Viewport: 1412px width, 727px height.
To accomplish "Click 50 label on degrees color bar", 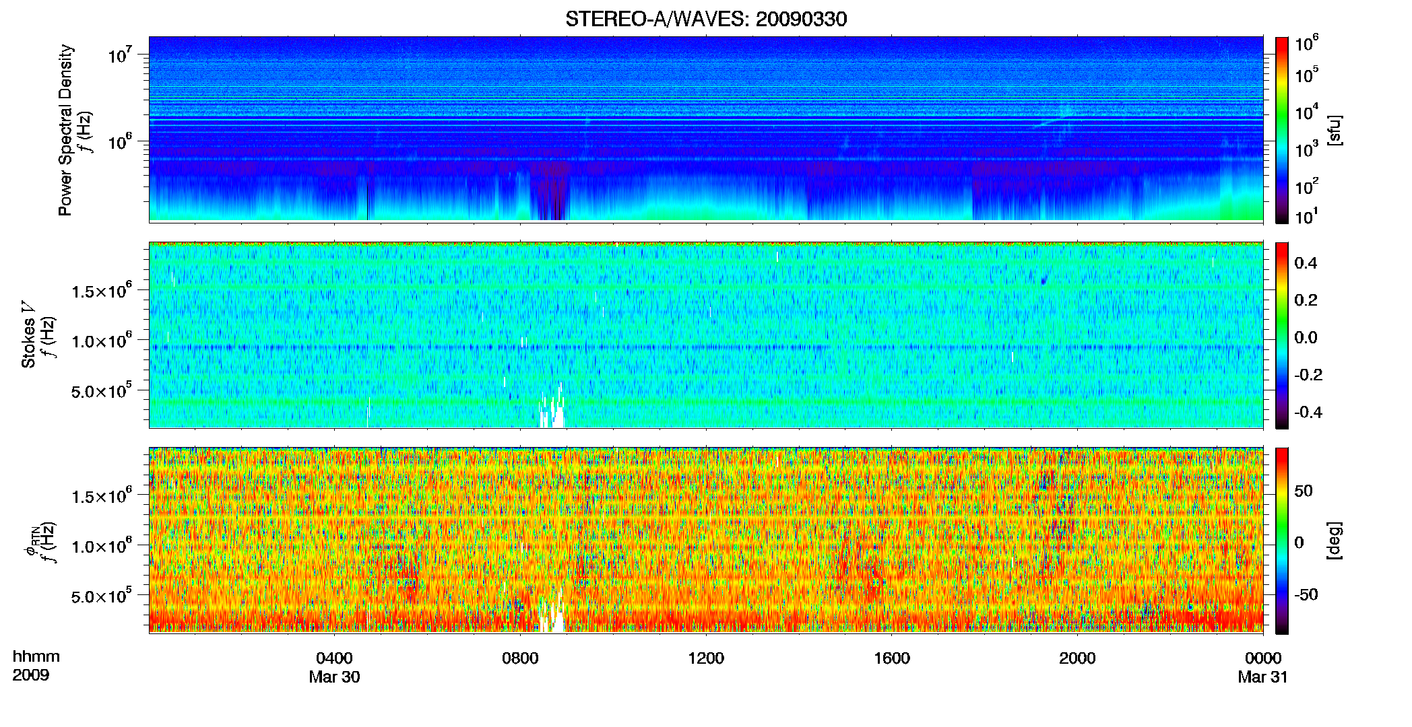I will [1304, 490].
